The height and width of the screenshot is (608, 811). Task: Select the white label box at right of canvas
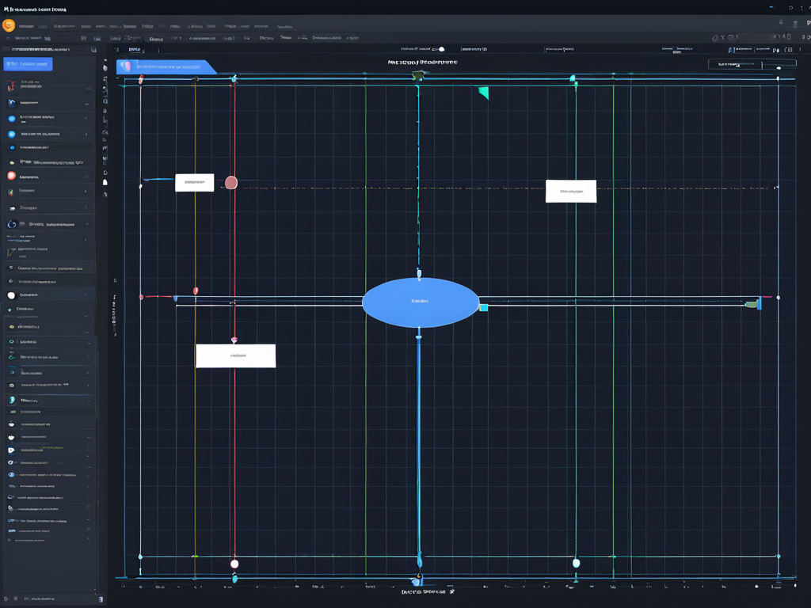tap(570, 191)
